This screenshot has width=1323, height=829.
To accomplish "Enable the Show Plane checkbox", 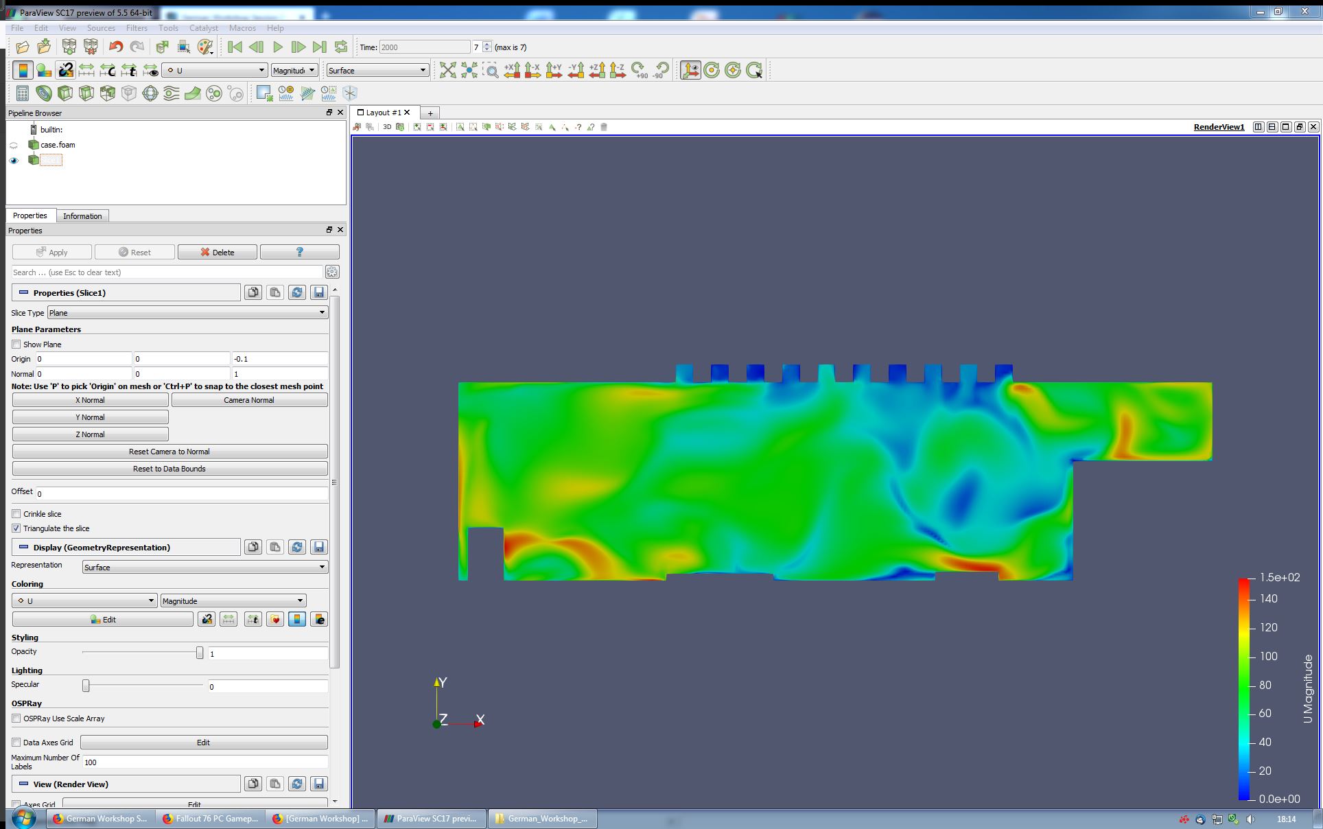I will click(16, 345).
